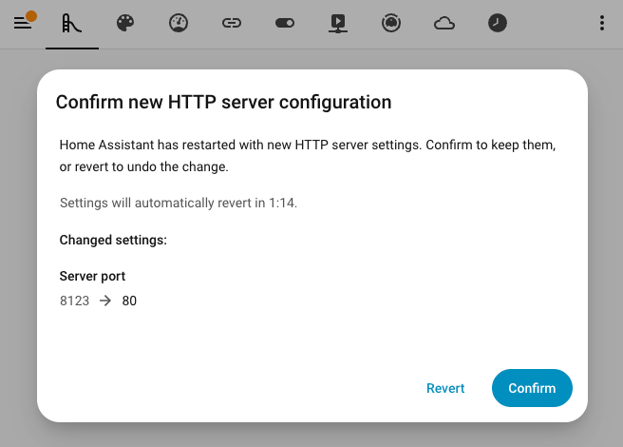623x447 pixels.
Task: Switch to the clock tab icon
Action: coord(498,23)
